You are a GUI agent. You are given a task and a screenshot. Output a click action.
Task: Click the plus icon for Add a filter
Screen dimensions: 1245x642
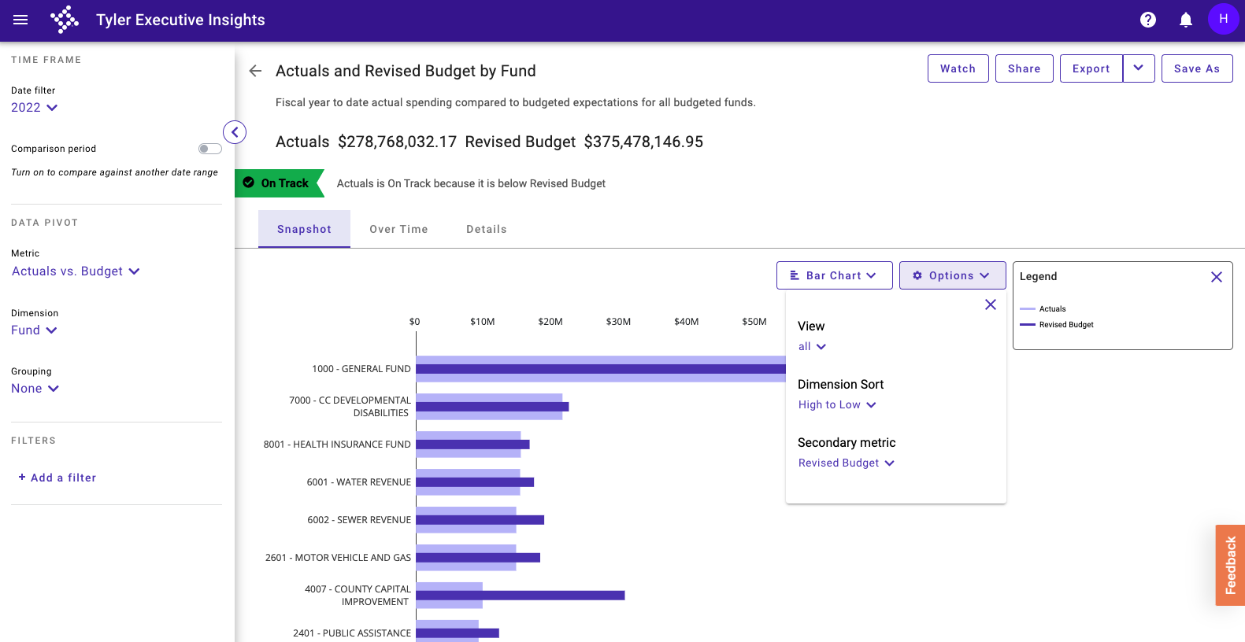pyautogui.click(x=22, y=477)
